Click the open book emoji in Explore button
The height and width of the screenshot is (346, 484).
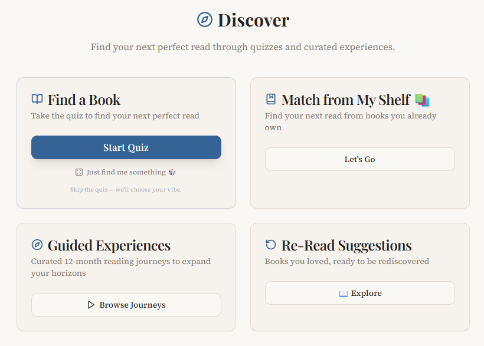pos(344,293)
